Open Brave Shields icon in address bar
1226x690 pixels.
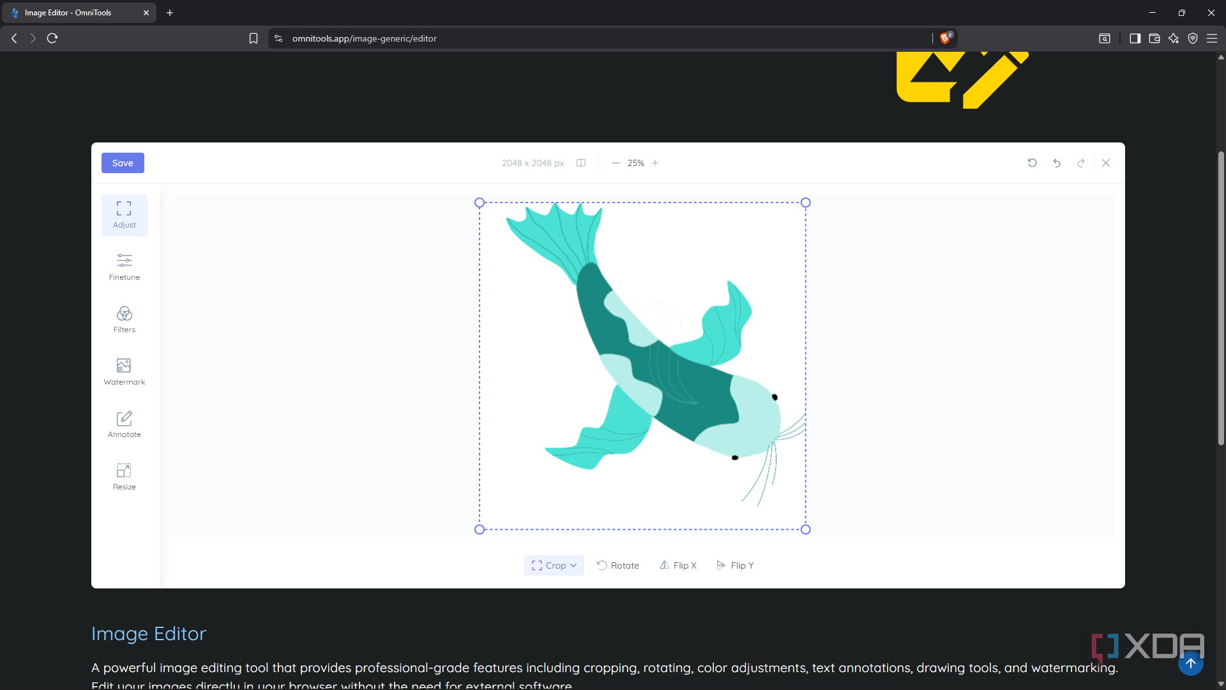point(945,38)
